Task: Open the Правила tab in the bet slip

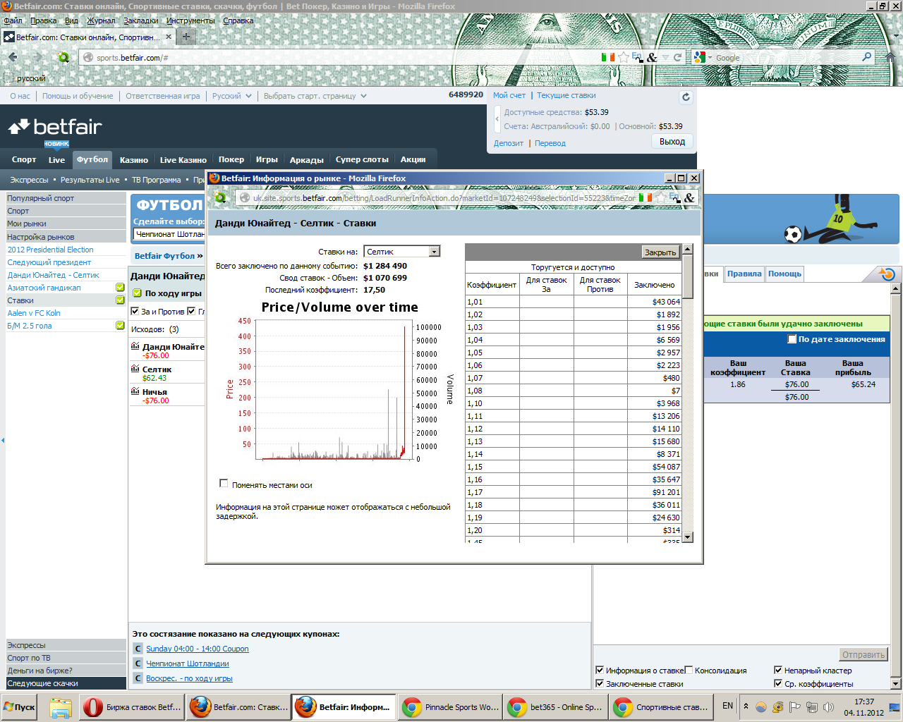Action: click(x=744, y=274)
